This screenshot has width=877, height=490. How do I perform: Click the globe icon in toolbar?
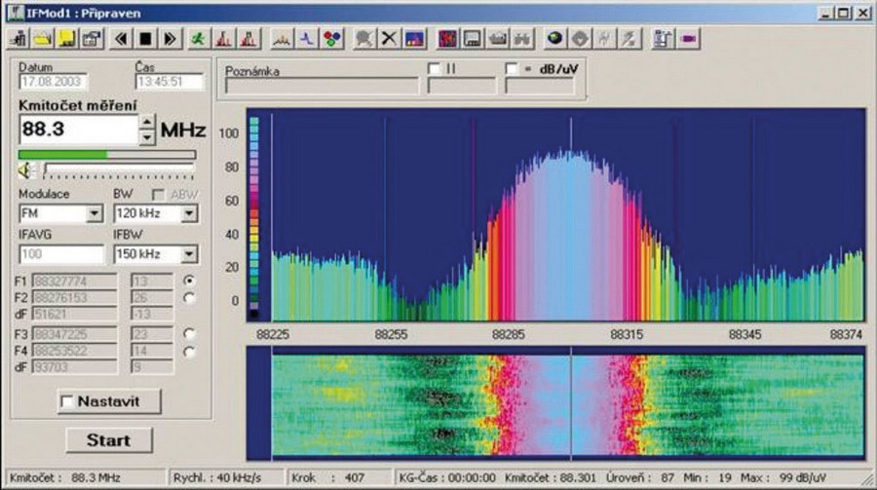point(554,39)
